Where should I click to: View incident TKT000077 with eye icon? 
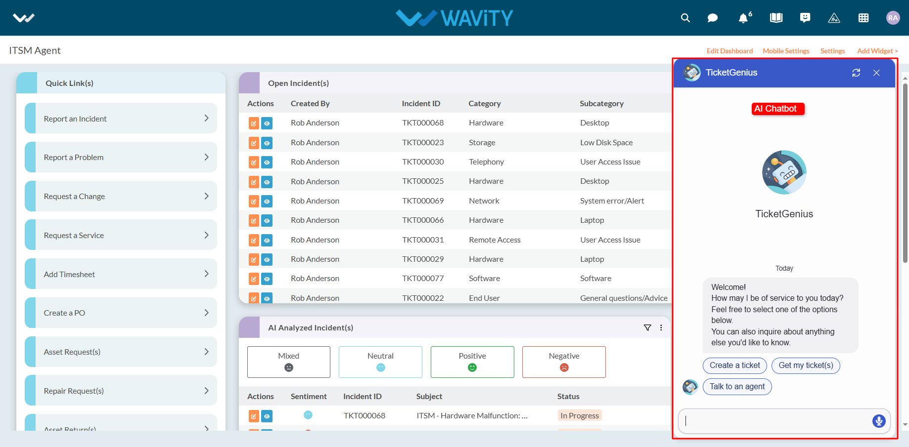[x=267, y=279]
